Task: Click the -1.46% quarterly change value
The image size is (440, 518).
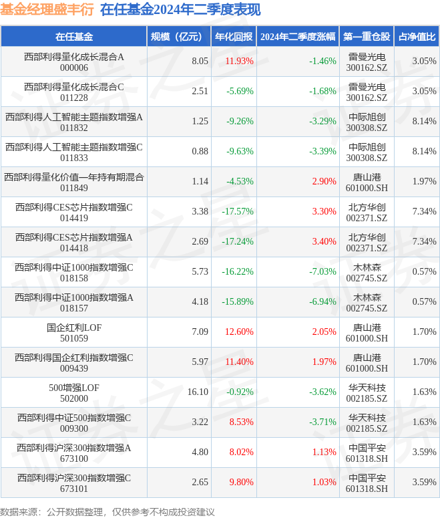Action: point(322,61)
